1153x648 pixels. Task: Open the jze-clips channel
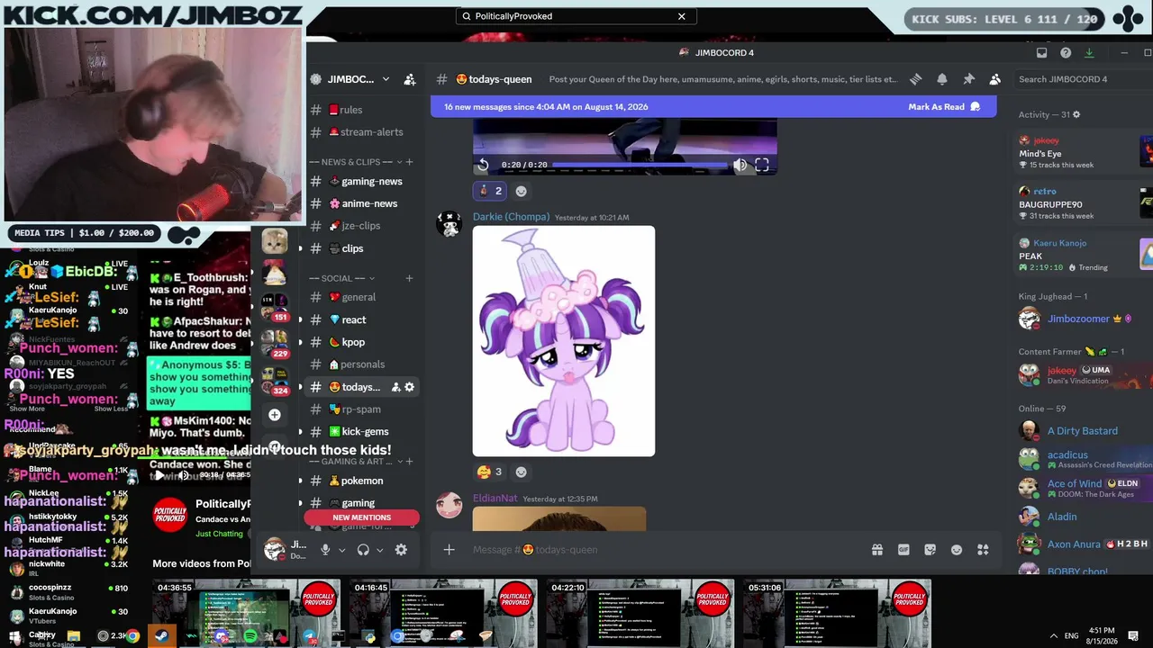362,226
